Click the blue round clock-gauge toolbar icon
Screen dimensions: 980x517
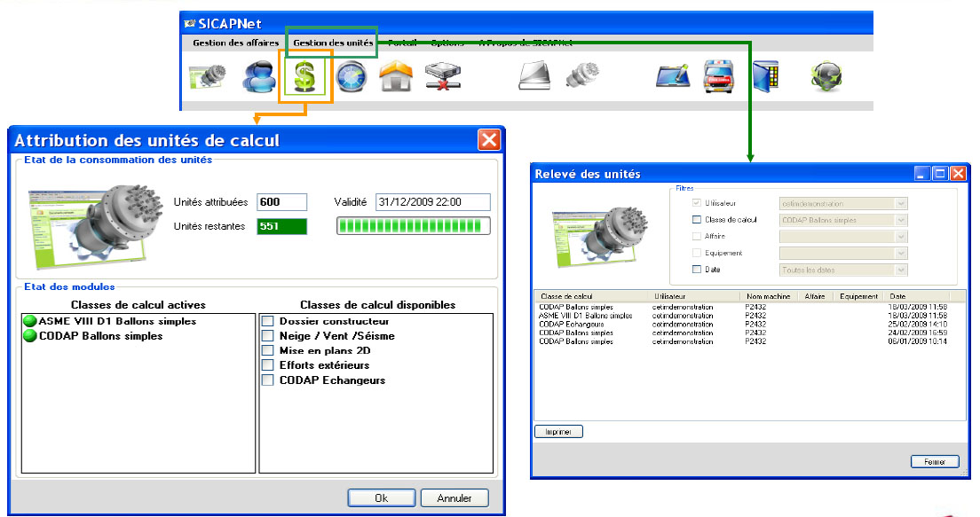(352, 77)
